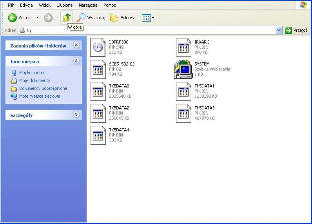Screen dimensions: 312x224
Task: Open the Plik menu
Action: (x=11, y=5)
